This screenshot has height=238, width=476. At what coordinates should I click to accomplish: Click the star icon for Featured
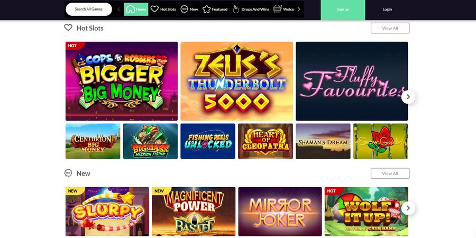tap(206, 9)
